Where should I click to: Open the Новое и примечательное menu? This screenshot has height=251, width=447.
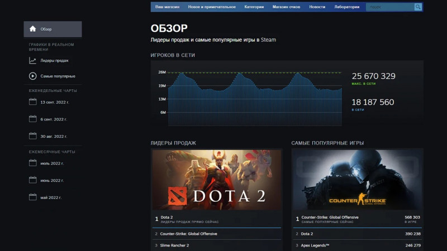(x=212, y=7)
